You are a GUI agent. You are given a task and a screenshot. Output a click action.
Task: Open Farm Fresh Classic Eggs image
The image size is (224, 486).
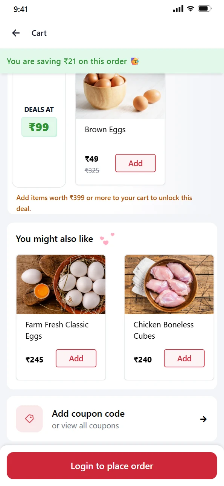(61, 284)
